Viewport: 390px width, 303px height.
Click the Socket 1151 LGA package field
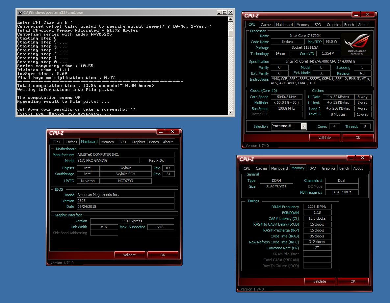[305, 47]
